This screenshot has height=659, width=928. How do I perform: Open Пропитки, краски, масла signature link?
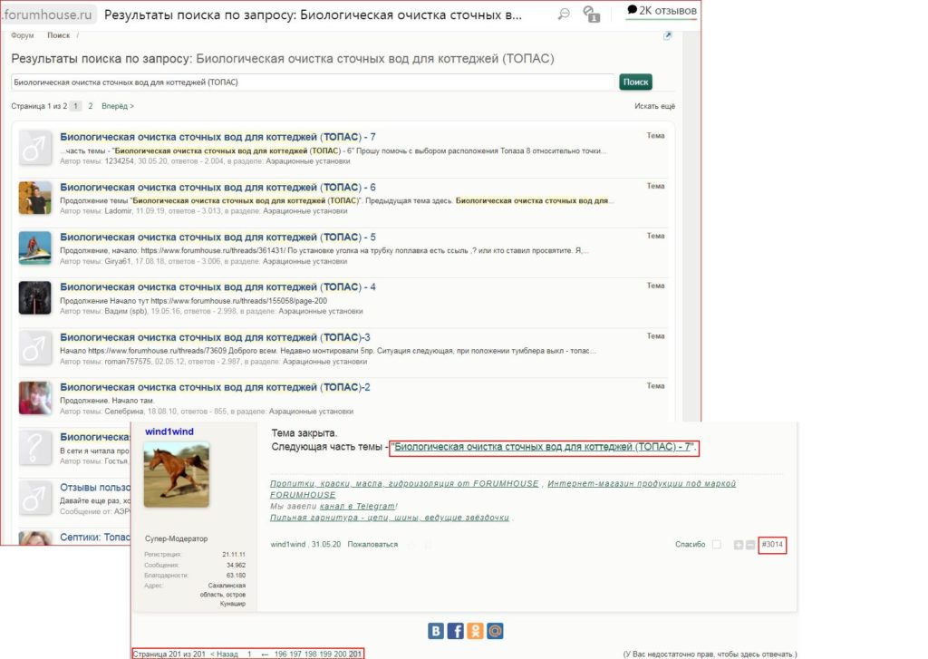[404, 484]
